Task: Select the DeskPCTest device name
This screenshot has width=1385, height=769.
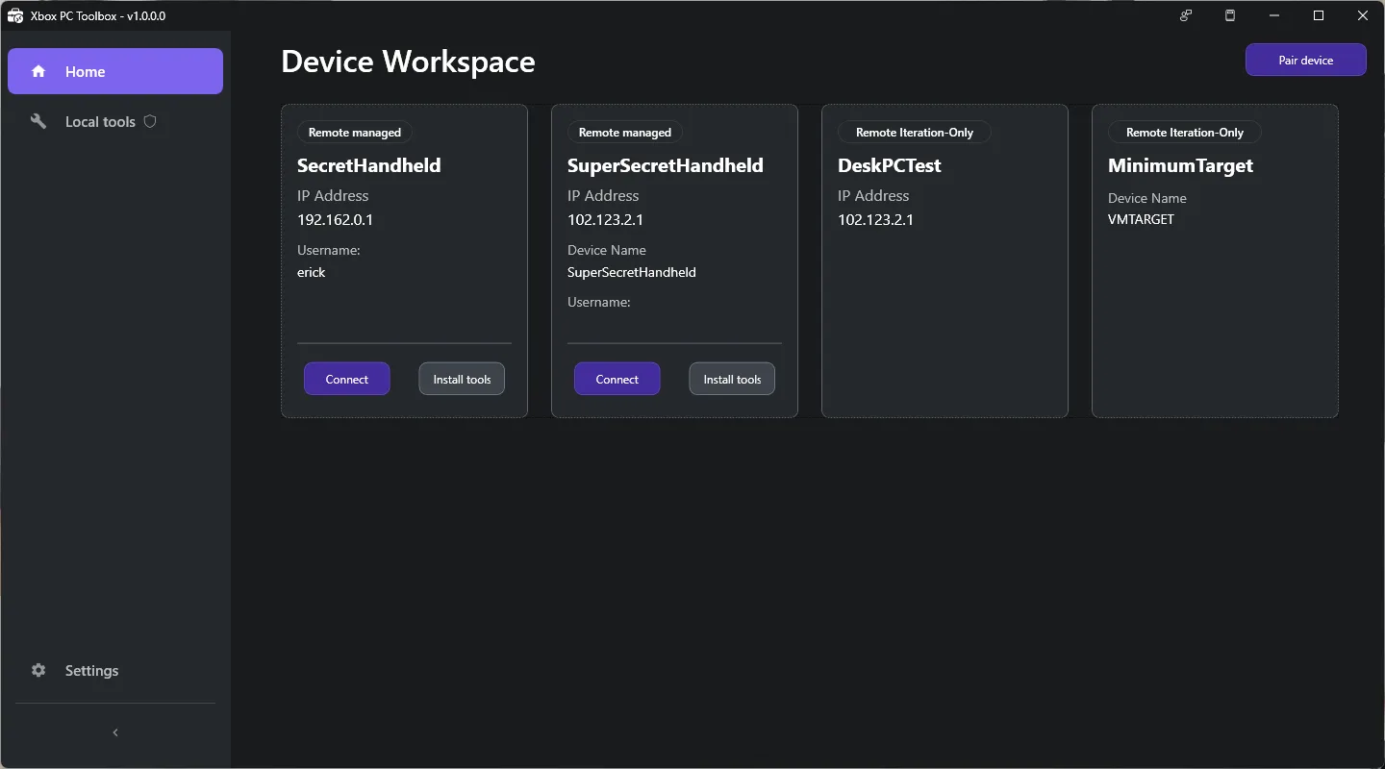Action: coord(890,165)
